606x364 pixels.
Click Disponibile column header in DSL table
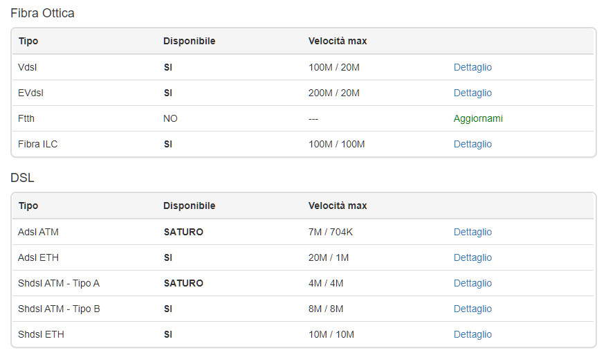189,206
